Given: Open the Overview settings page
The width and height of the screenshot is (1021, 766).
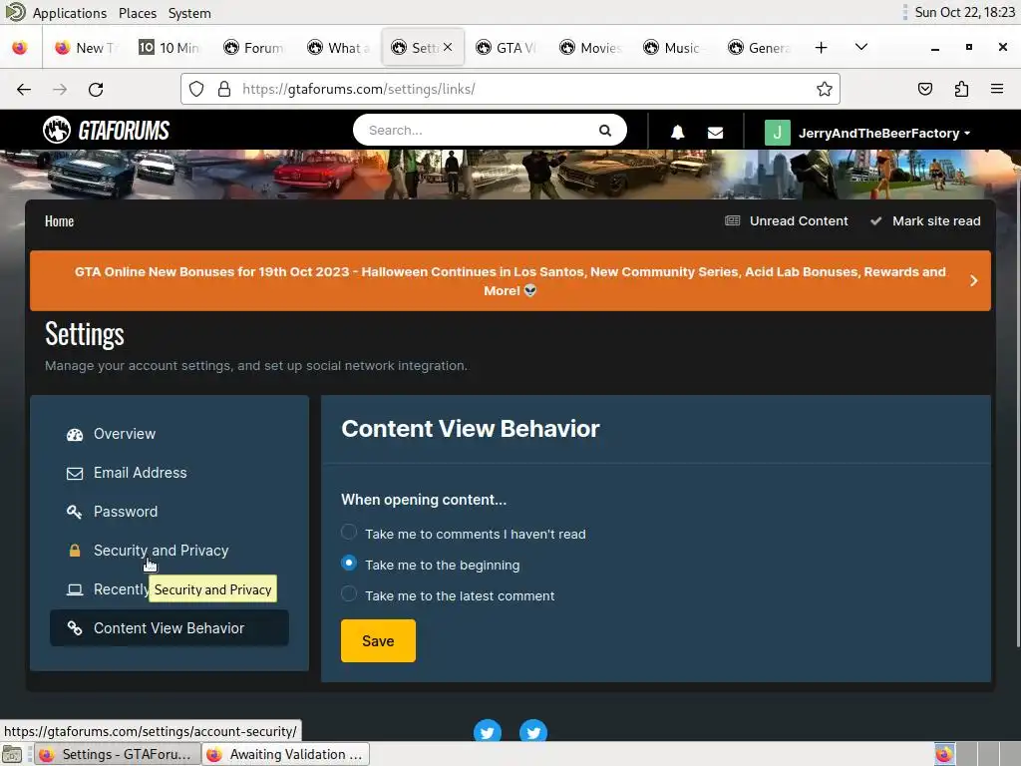Looking at the screenshot, I should (x=125, y=434).
